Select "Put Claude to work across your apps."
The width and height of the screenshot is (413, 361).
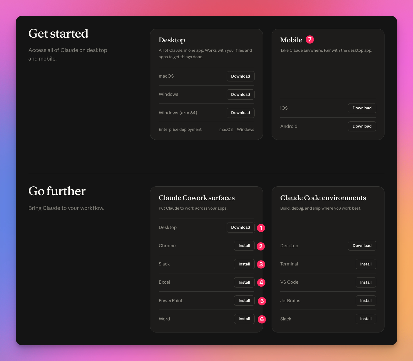pyautogui.click(x=193, y=208)
